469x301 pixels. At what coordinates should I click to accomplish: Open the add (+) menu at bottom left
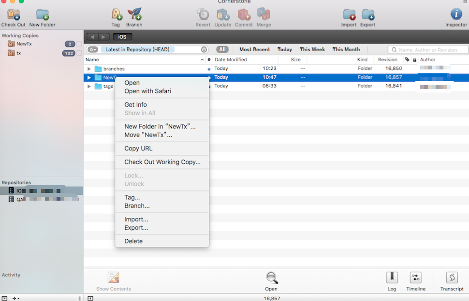tap(15, 298)
